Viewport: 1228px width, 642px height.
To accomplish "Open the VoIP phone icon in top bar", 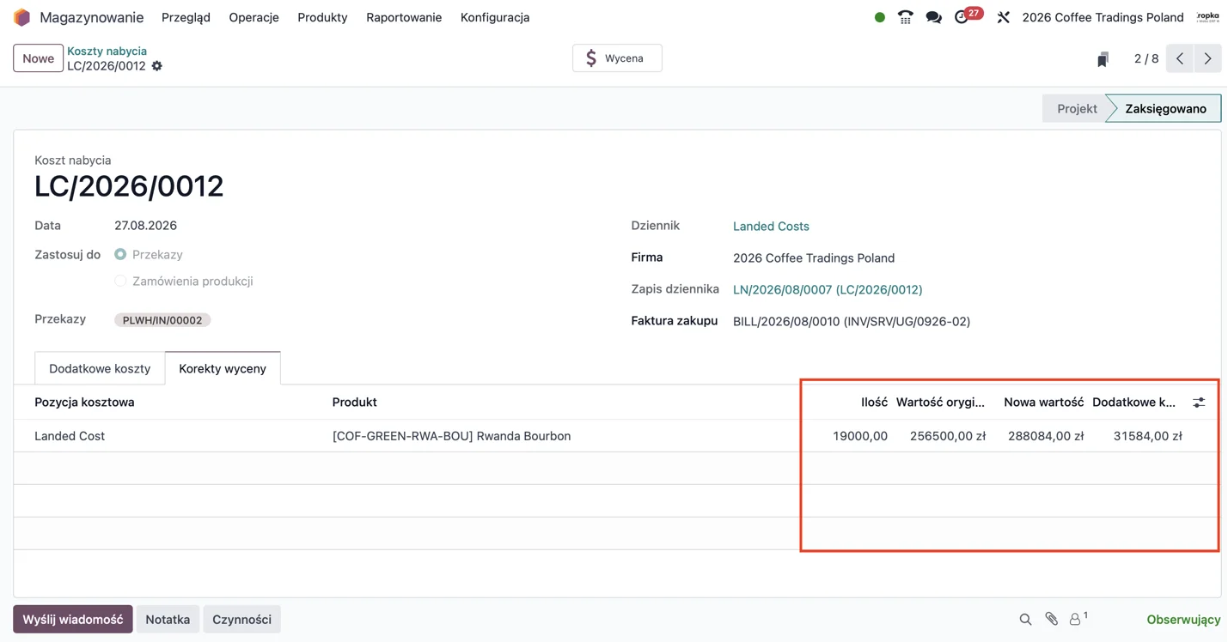I will [905, 17].
